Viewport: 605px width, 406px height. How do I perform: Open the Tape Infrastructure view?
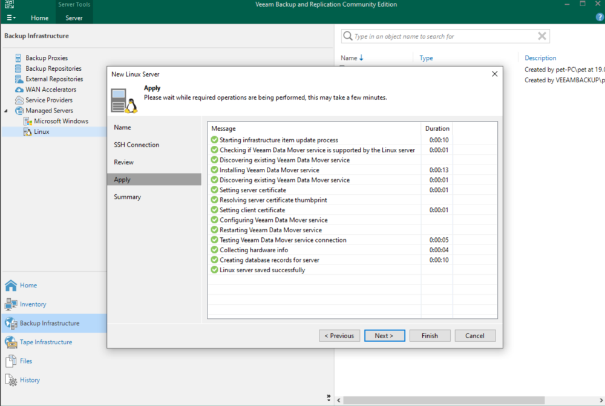(x=46, y=342)
